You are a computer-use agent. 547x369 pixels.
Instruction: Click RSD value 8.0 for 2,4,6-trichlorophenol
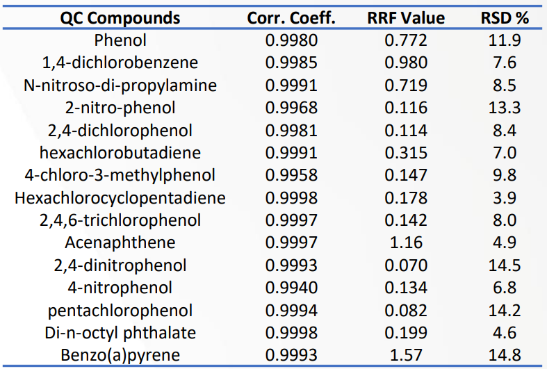(505, 220)
